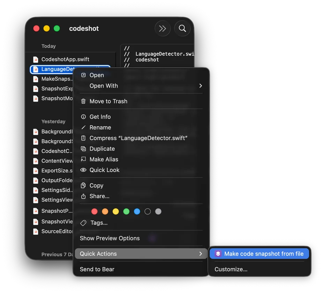The width and height of the screenshot is (321, 293).
Task: Select Compress "LanguageDetector.swift"
Action: 141,138
